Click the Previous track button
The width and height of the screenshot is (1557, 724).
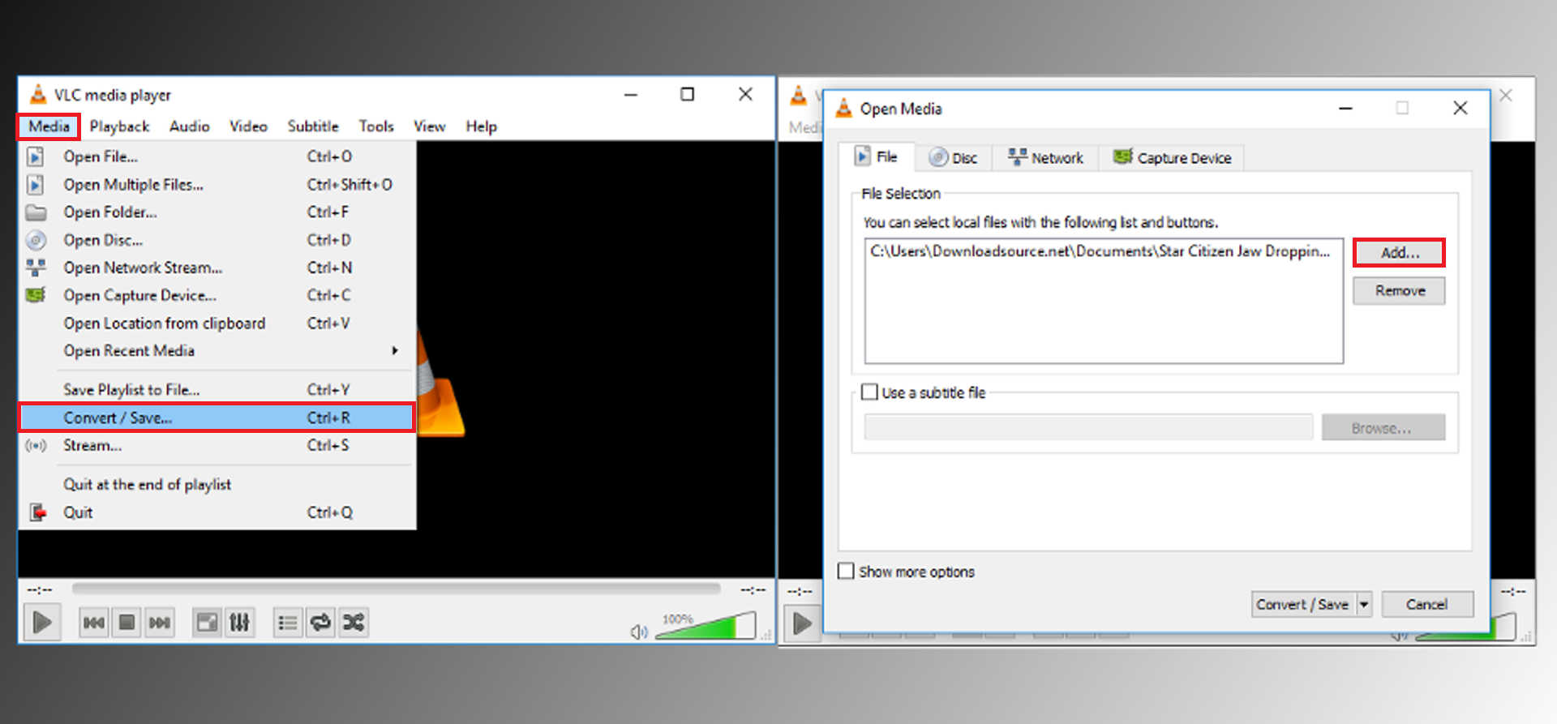93,623
